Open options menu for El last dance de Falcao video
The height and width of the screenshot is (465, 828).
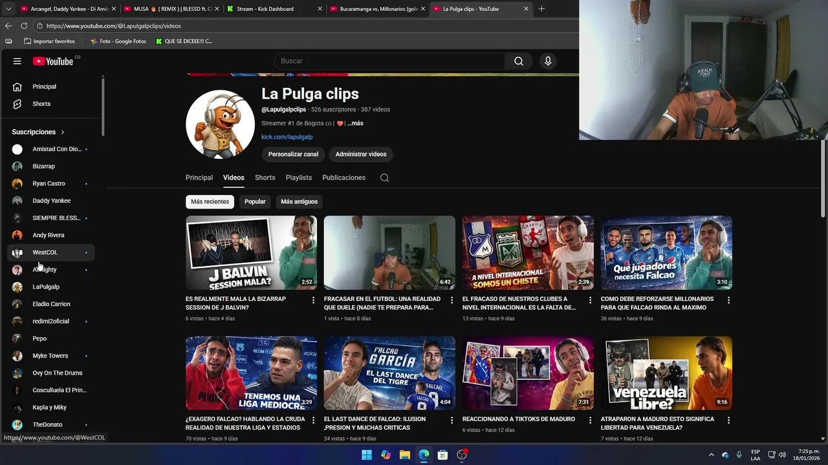(x=452, y=420)
